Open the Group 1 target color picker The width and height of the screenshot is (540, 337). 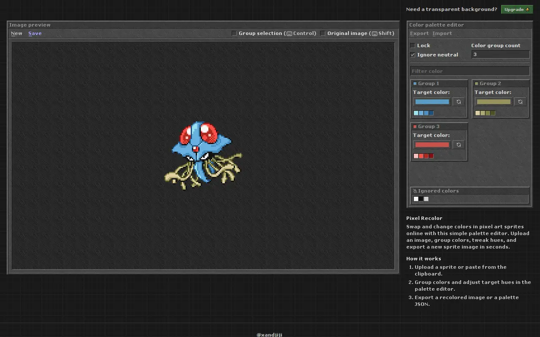click(432, 102)
